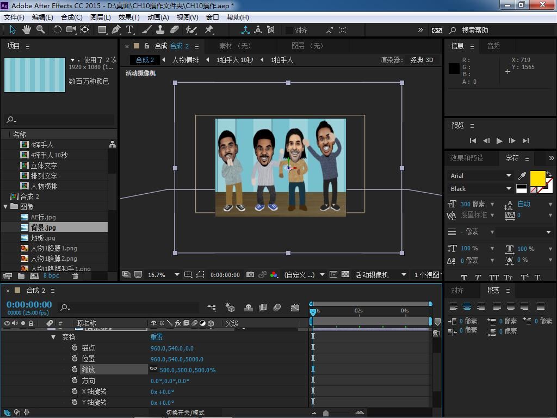The height and width of the screenshot is (418, 557).
Task: Select the Clone Stamp tool
Action: [x=160, y=29]
